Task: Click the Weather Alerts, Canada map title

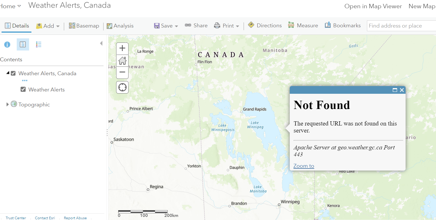Action: [x=70, y=5]
